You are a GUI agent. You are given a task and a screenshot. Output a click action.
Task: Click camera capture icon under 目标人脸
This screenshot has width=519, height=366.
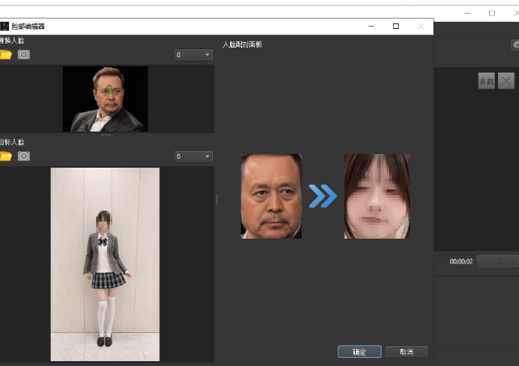[23, 156]
